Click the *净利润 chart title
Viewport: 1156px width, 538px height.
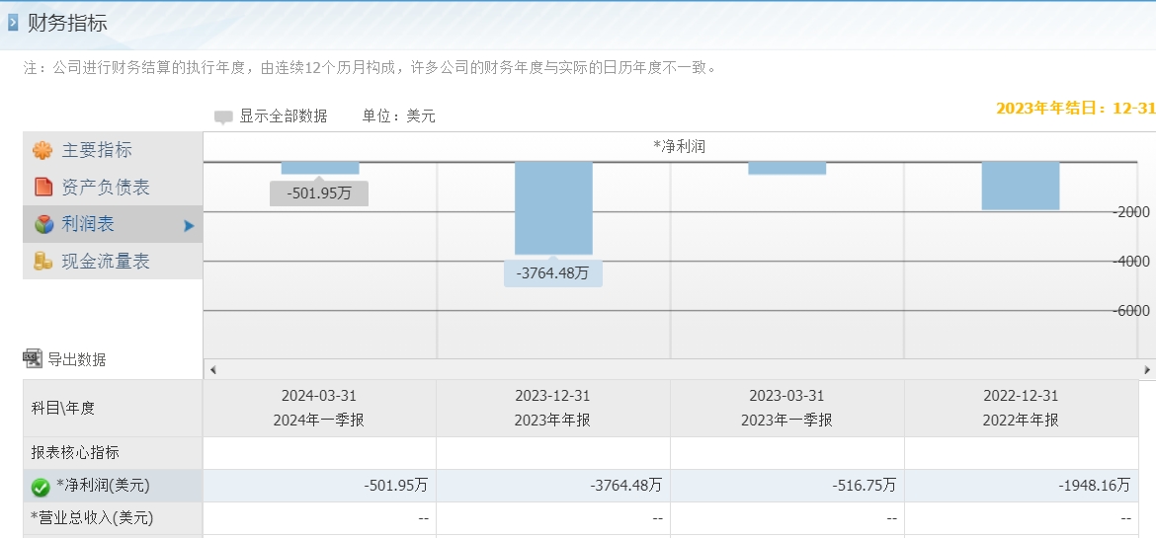[x=679, y=147]
